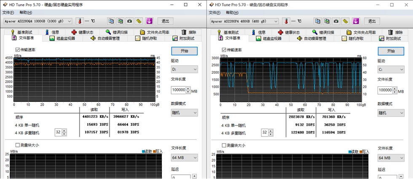Click copy-text toolbar icon in right HD Tune window
Screen dimensions: 413x179
(x=318, y=21)
